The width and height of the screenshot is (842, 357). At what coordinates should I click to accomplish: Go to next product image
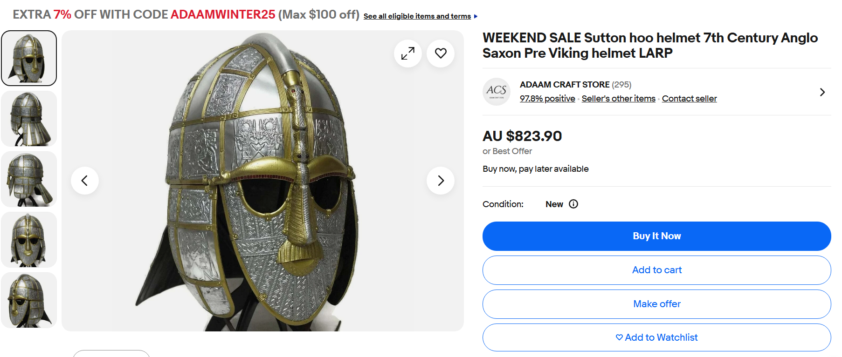(x=441, y=181)
